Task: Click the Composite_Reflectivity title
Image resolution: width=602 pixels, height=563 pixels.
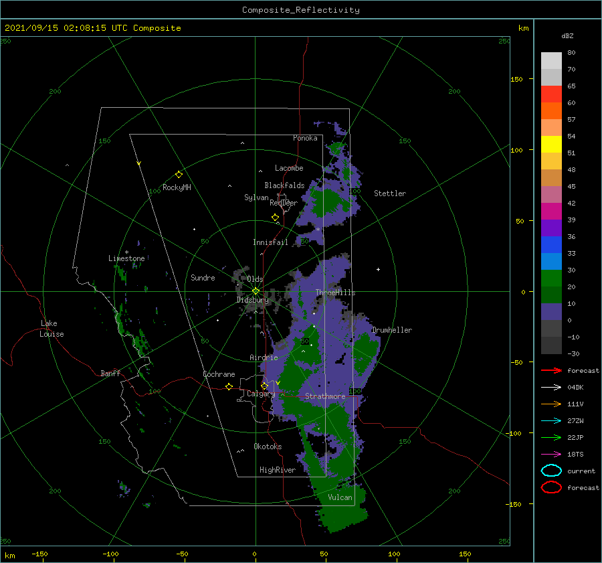Action: (301, 10)
